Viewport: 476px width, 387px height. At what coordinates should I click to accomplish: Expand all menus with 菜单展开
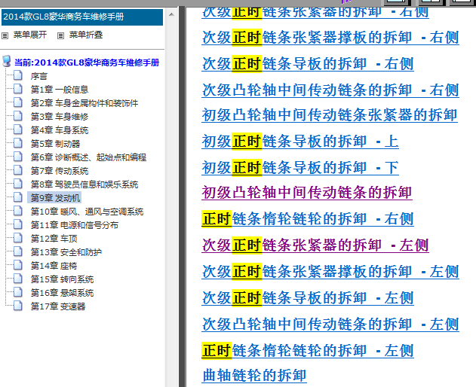point(30,35)
